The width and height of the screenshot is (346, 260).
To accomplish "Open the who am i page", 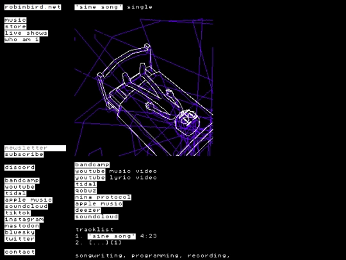I will tap(22, 40).
